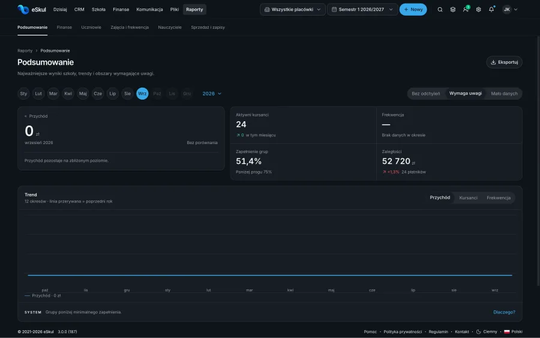The image size is (540, 338).
Task: Open Polityka prywatności link
Action: (x=403, y=332)
